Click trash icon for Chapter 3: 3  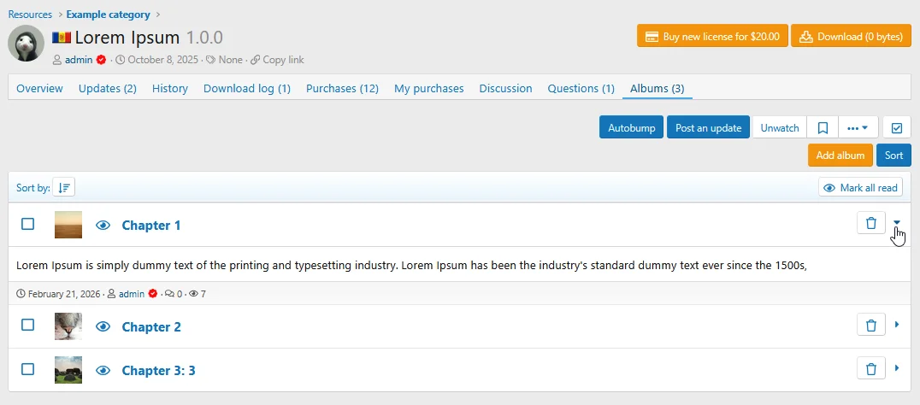click(870, 369)
